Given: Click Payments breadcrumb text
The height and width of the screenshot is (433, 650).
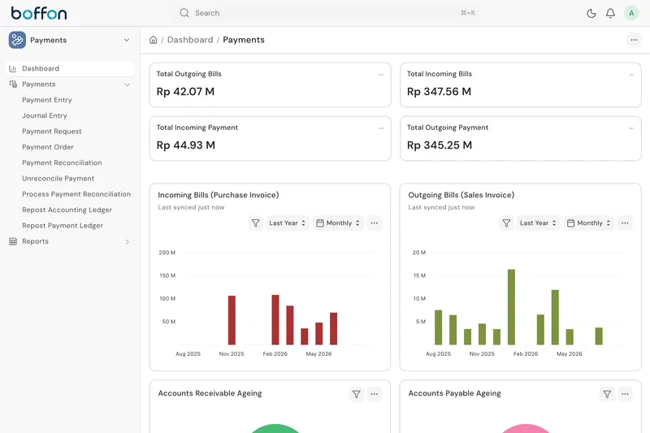Looking at the screenshot, I should (243, 40).
